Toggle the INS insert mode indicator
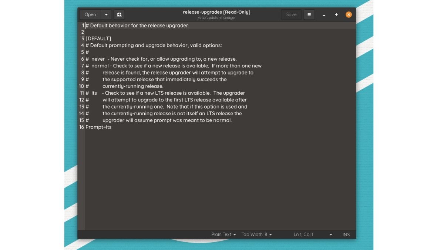The image size is (444, 250). click(x=346, y=234)
